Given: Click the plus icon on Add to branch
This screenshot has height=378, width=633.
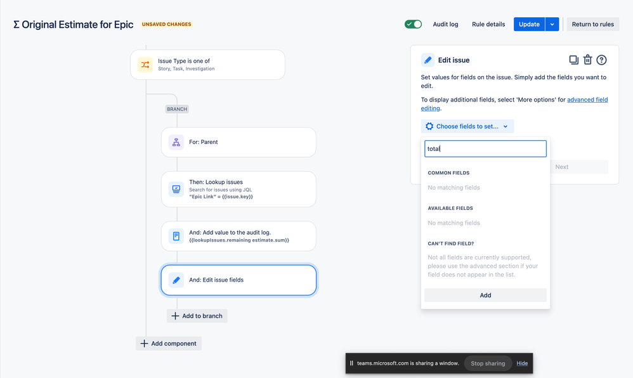Looking at the screenshot, I should click(175, 316).
